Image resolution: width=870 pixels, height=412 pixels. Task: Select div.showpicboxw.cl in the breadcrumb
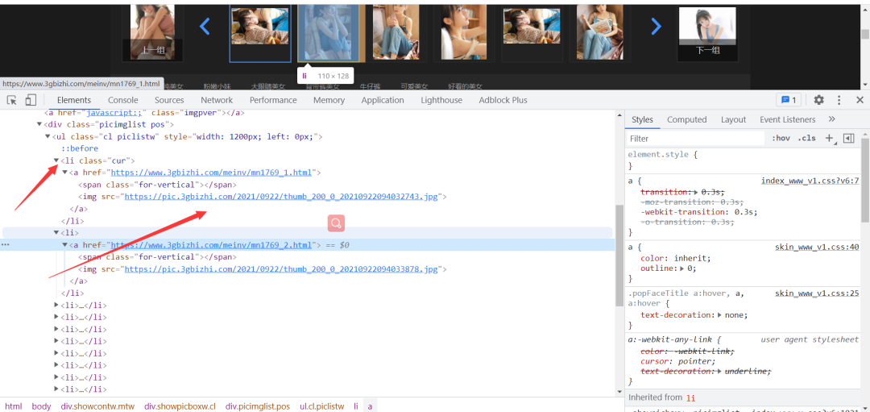180,406
